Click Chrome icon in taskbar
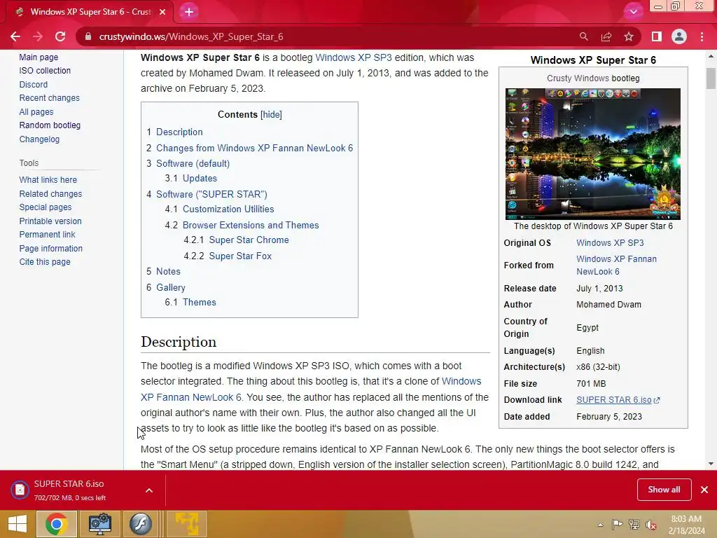Image resolution: width=717 pixels, height=538 pixels. (x=56, y=524)
